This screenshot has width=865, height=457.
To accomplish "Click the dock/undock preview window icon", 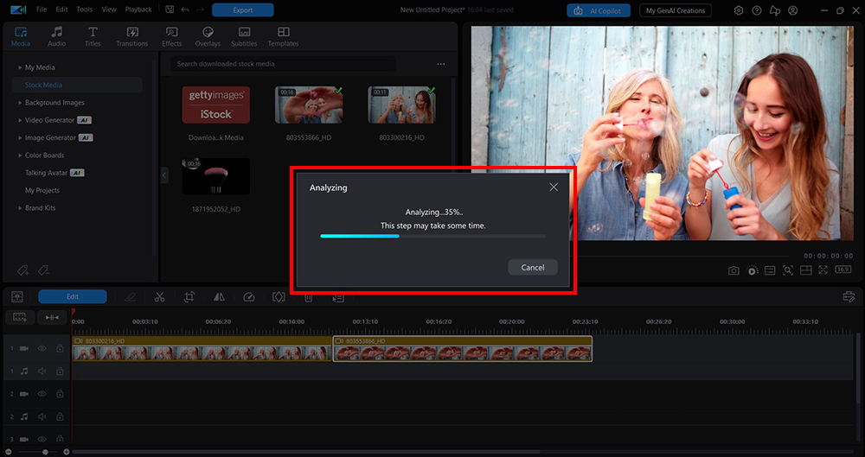I will [805, 270].
